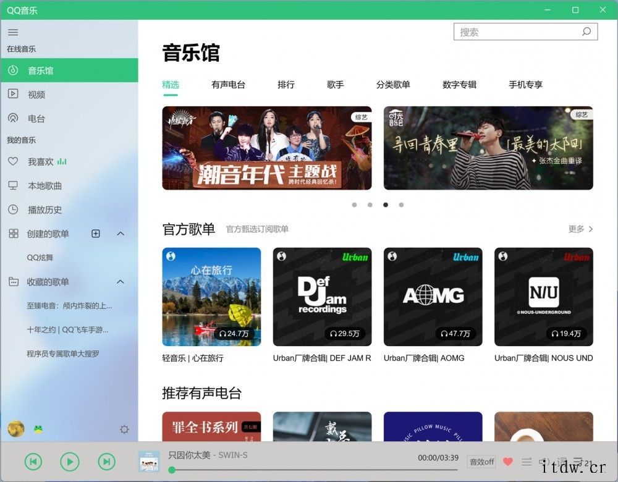This screenshot has height=482, width=618.
Task: Collapse the 创建的歌单 section
Action: click(121, 234)
